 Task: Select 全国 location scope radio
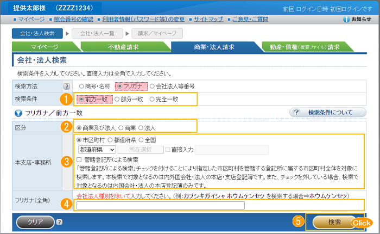[x=141, y=140]
